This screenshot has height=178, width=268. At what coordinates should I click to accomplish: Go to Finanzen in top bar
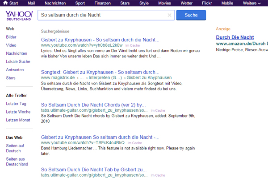tap(102, 3)
